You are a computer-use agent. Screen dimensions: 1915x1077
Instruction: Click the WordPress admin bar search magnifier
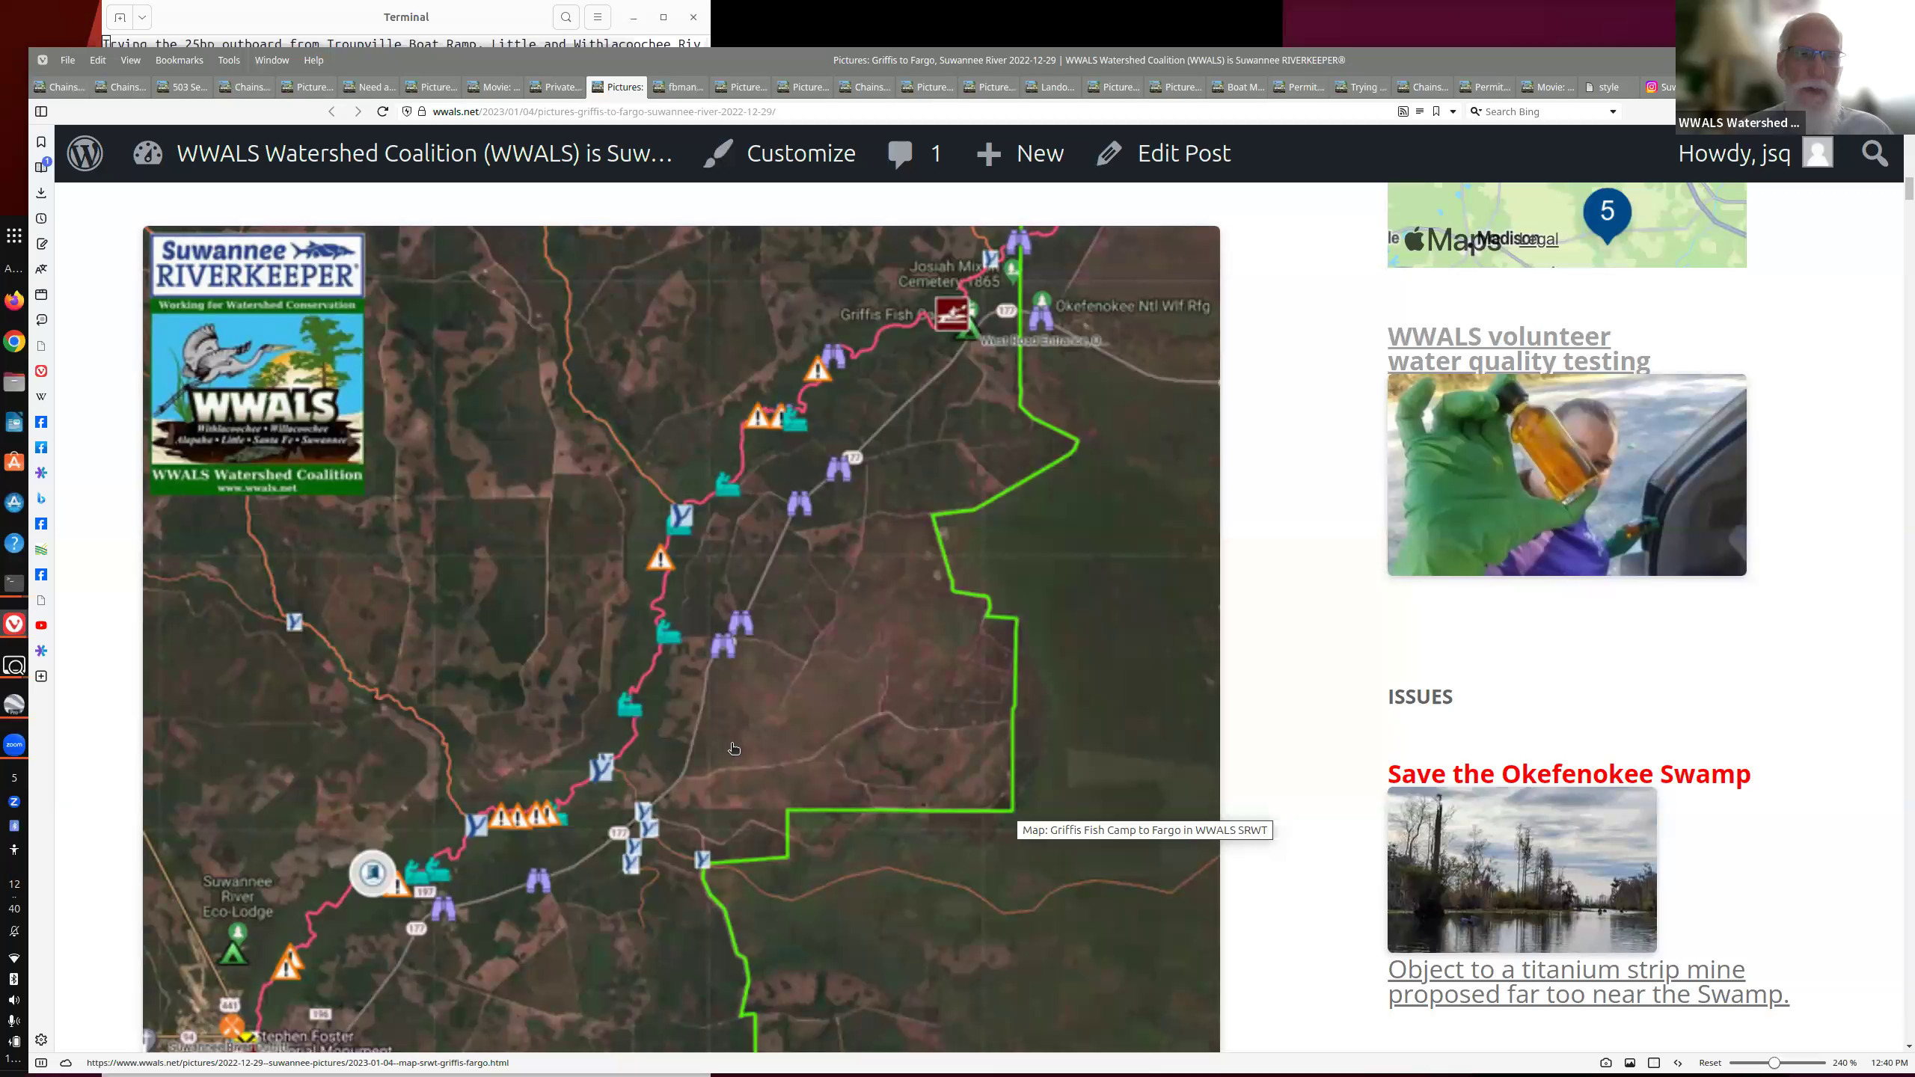pyautogui.click(x=1875, y=153)
